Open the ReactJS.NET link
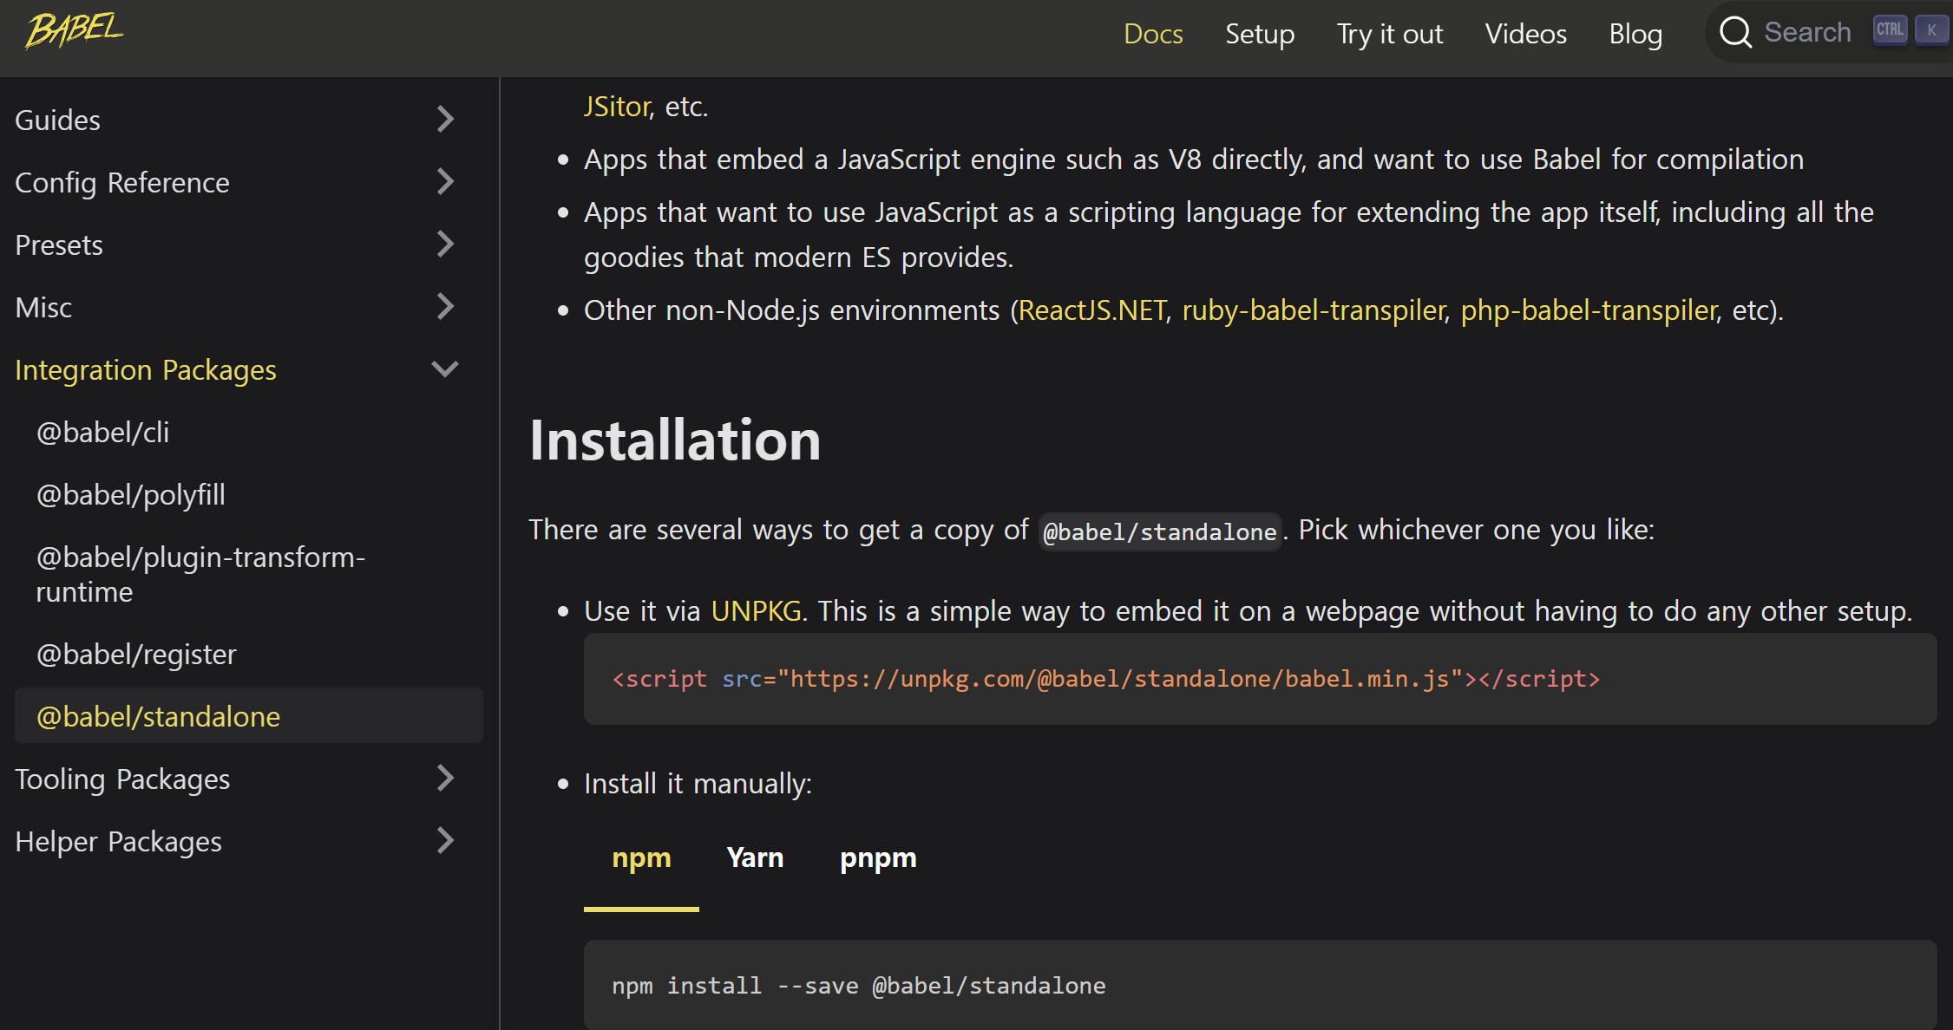The height and width of the screenshot is (1030, 1953). click(1092, 310)
